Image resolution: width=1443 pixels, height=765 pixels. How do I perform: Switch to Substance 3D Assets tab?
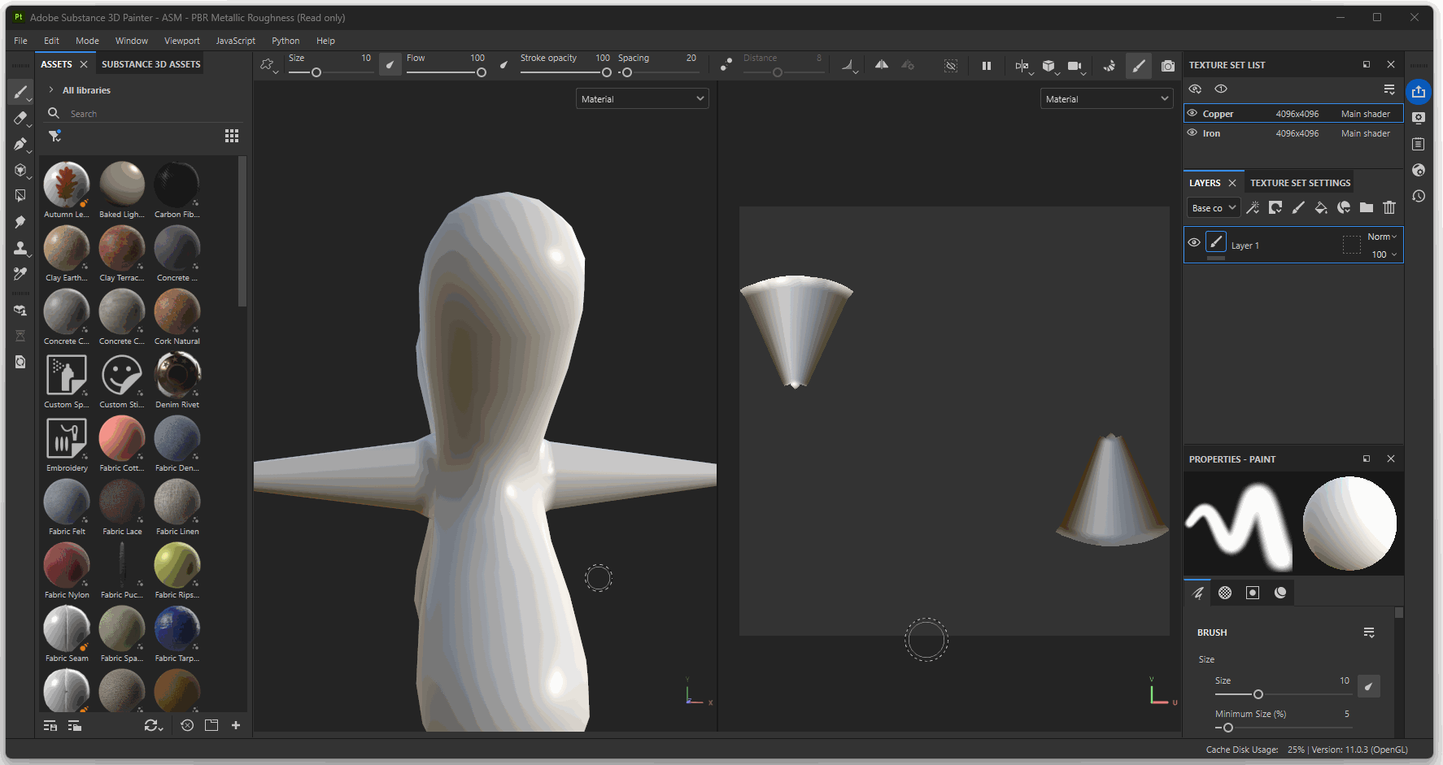(150, 64)
